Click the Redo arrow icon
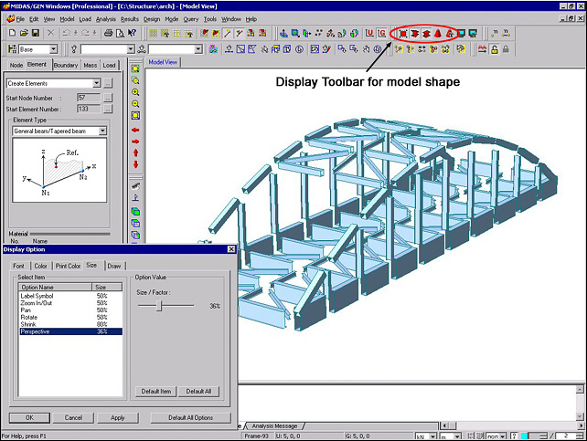Image resolution: width=587 pixels, height=441 pixels. pos(85,33)
